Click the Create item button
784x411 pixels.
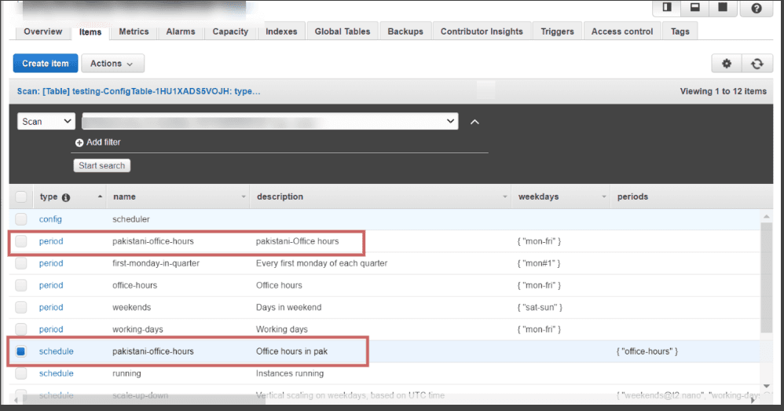pyautogui.click(x=46, y=64)
